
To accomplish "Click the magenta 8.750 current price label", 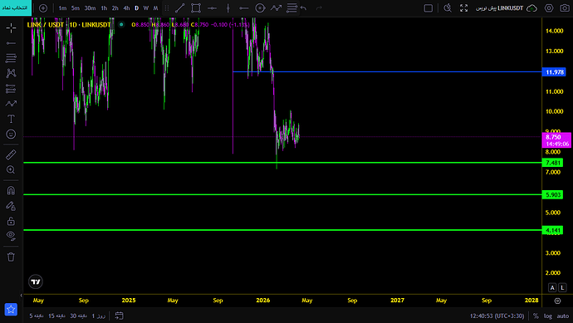I will (x=556, y=140).
